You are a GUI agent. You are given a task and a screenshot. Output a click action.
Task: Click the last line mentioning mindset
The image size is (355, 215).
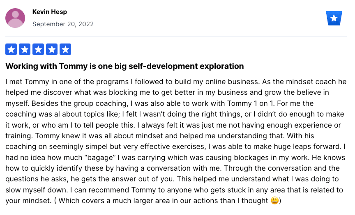[x=143, y=201]
